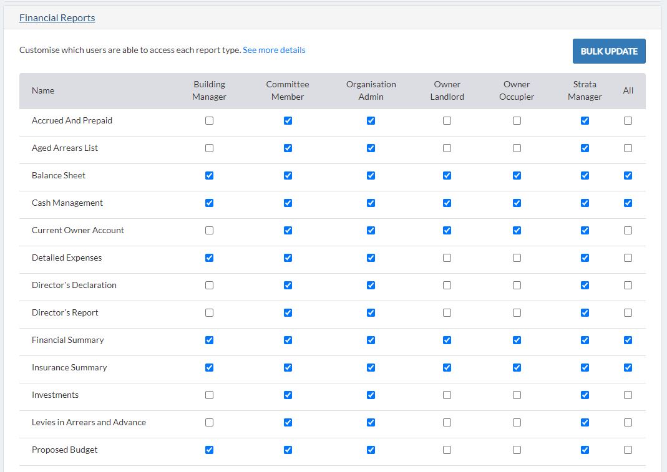This screenshot has height=472, width=667.
Task: Click the Balance Sheet report name
Action: point(59,176)
